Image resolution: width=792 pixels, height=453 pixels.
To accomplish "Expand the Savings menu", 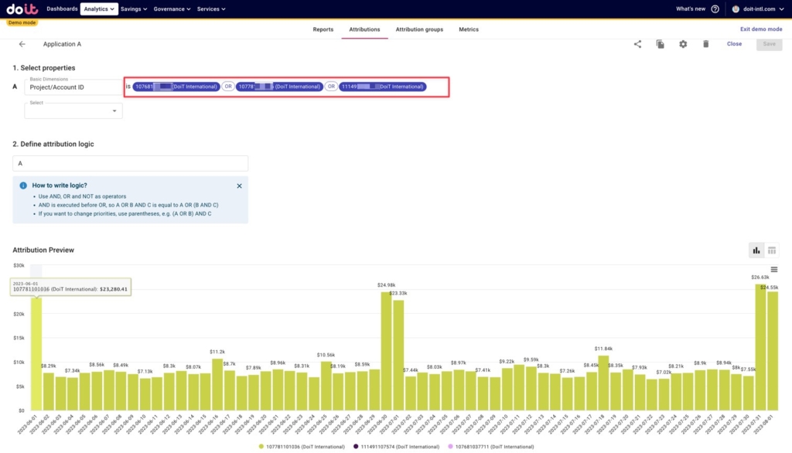I will point(134,9).
